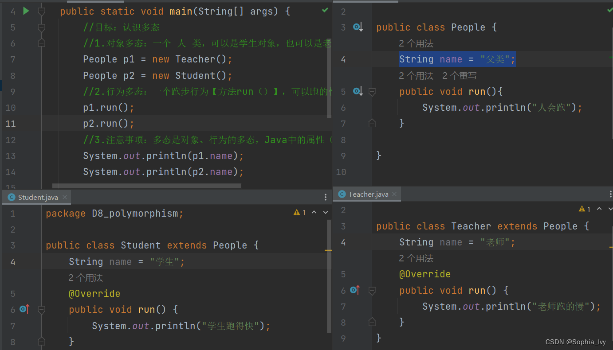The image size is (613, 350).
Task: Click '@Override' annotation in Student.java
Action: click(94, 294)
